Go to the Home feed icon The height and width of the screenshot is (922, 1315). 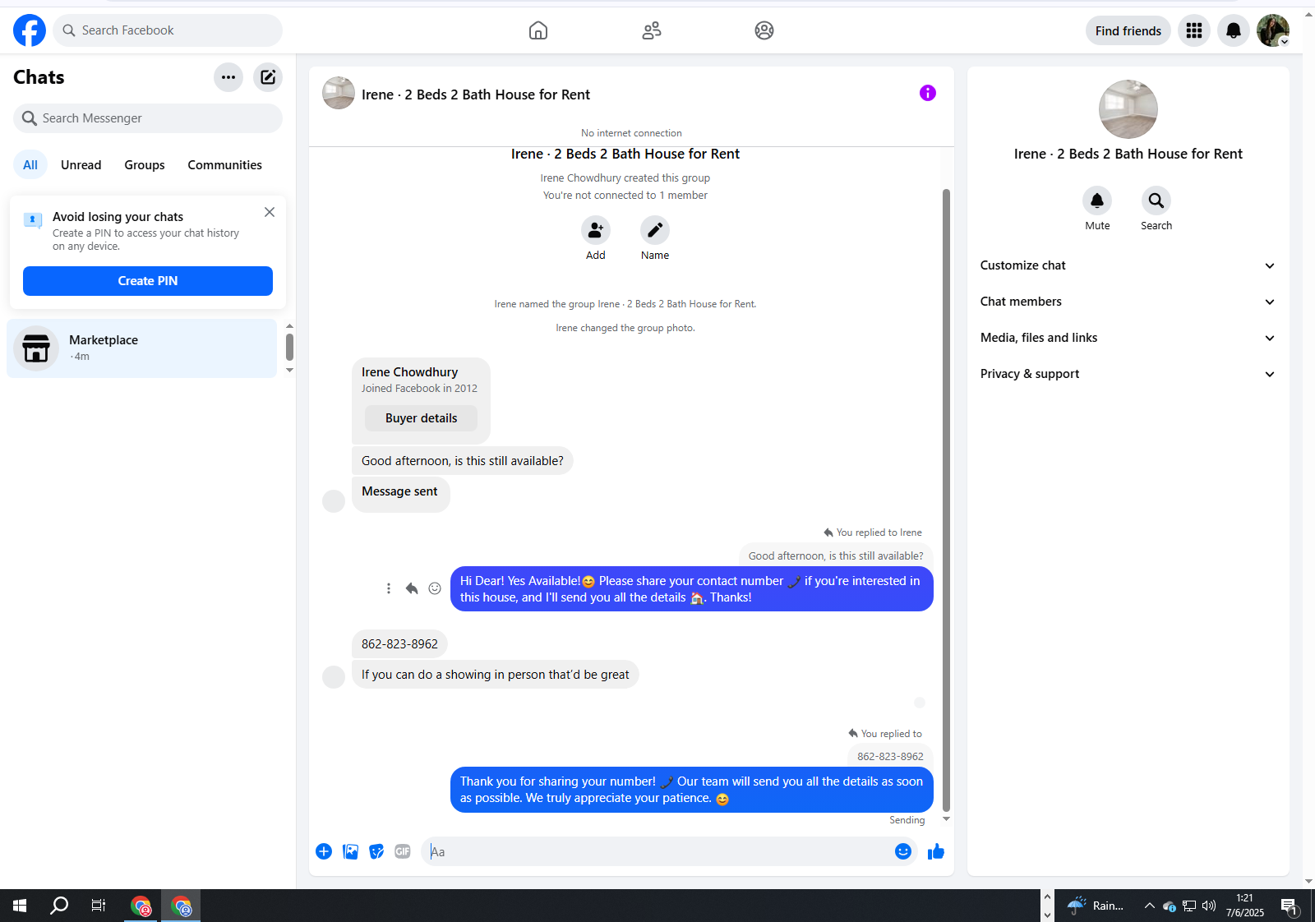[x=538, y=30]
